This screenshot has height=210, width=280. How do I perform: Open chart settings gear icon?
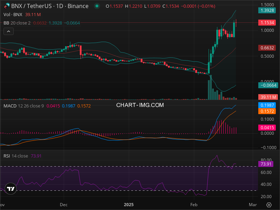[269, 205]
